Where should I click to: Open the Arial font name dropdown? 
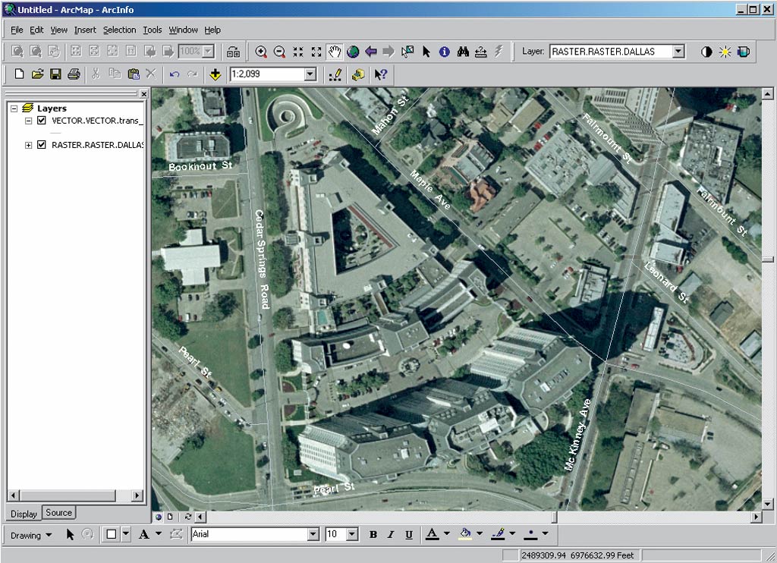point(313,534)
